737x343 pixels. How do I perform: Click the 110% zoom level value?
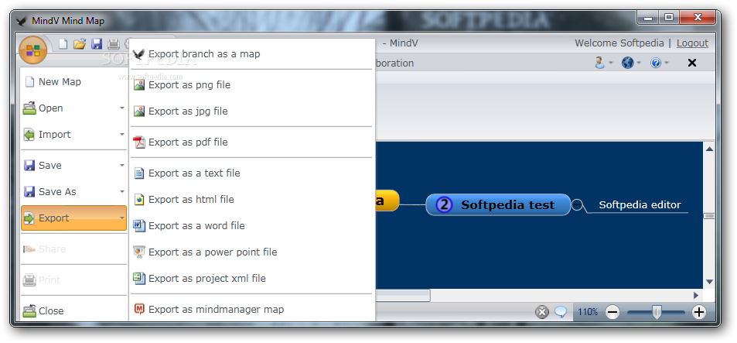(588, 311)
